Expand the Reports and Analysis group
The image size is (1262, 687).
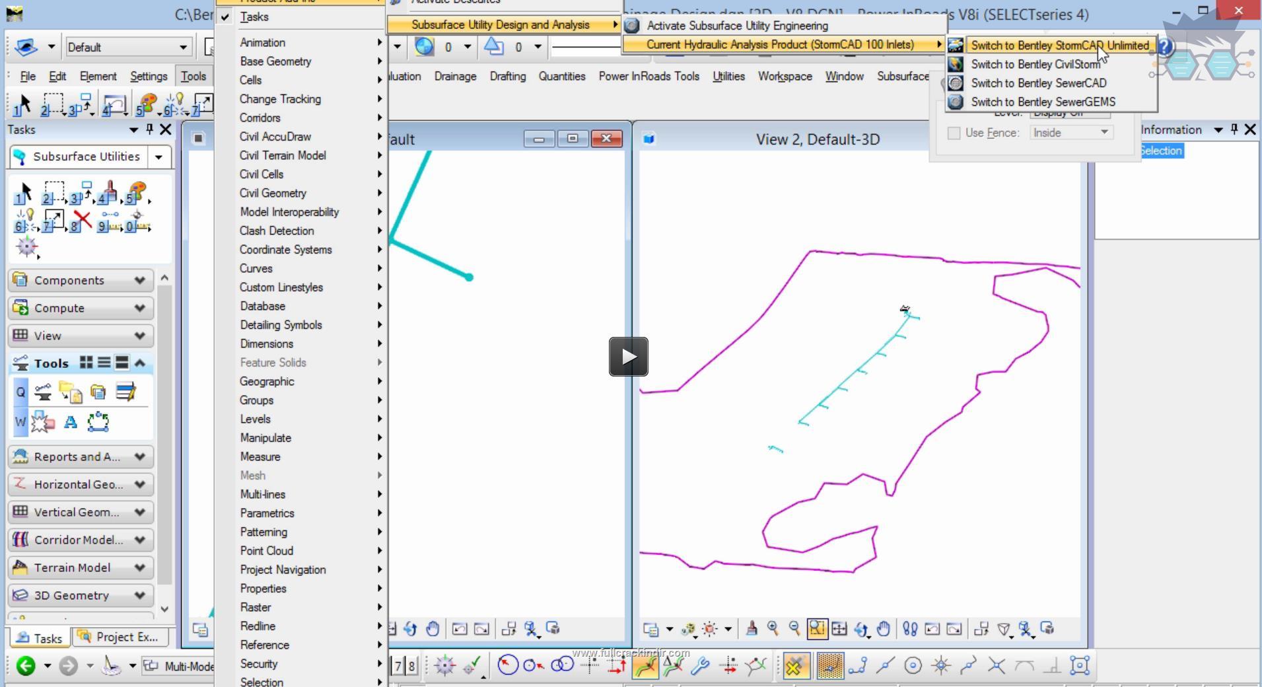coord(81,456)
